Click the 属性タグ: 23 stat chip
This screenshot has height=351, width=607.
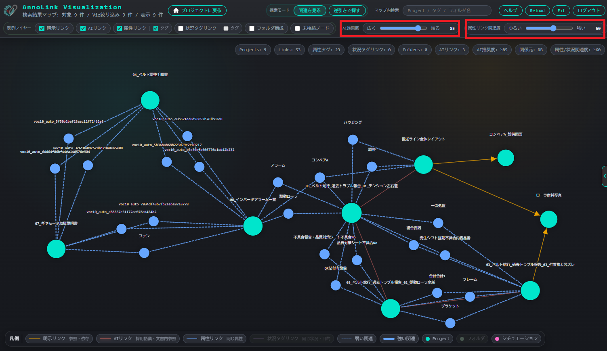click(326, 50)
